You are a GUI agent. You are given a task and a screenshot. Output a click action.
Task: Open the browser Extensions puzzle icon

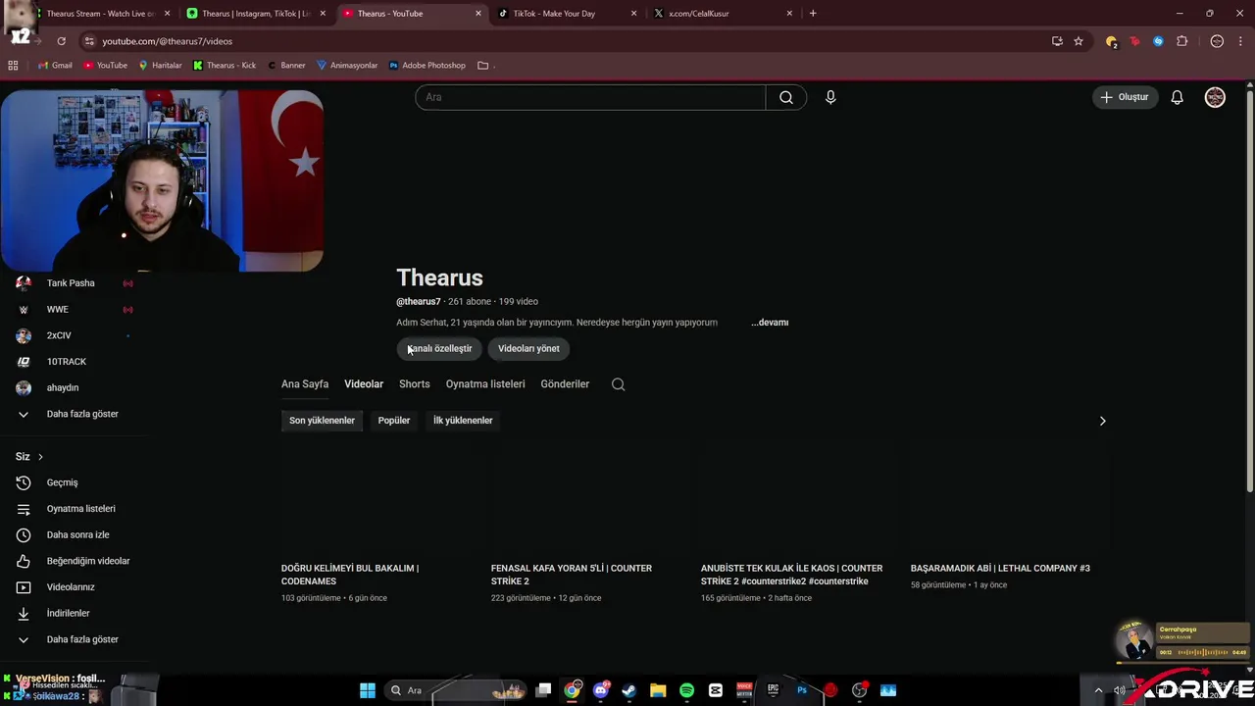coord(1181,41)
